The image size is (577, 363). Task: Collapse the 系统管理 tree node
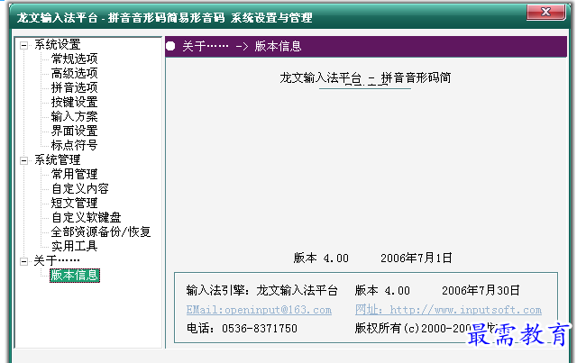pyautogui.click(x=24, y=160)
